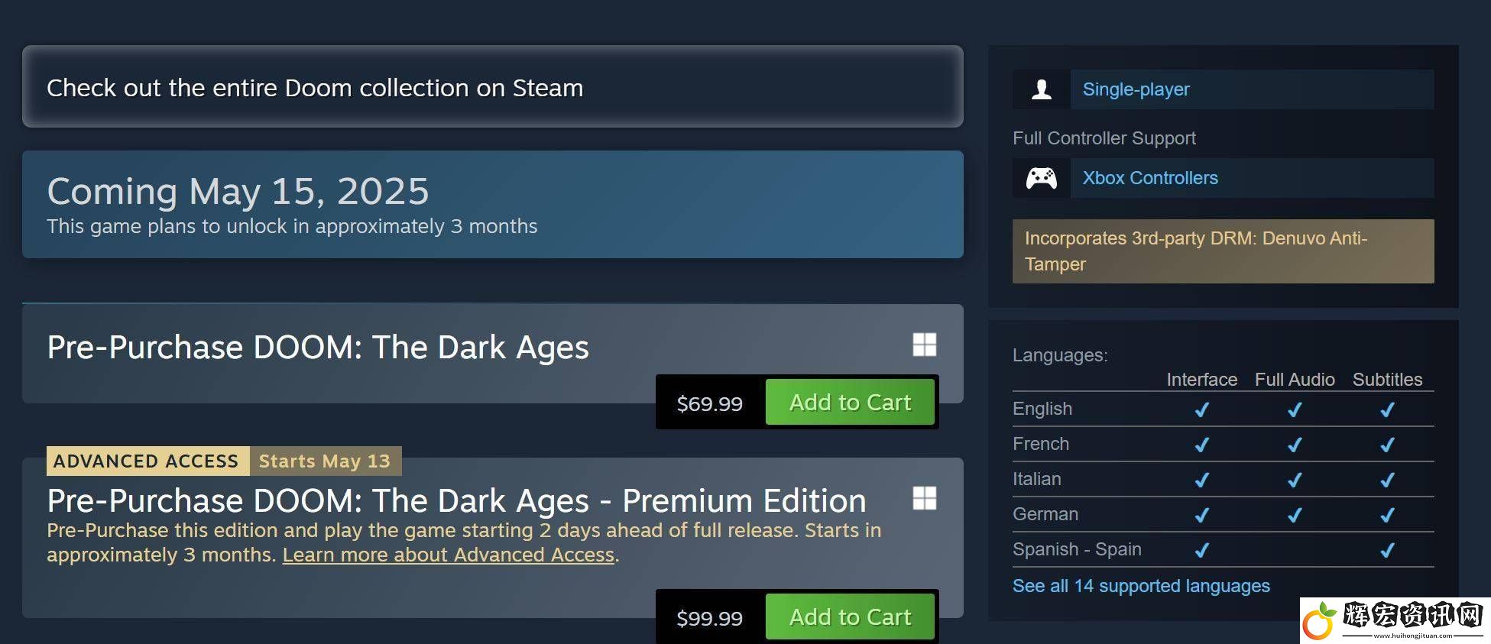Click the Spanish - Spain Subtitles checkmark
The height and width of the screenshot is (644, 1491).
[1387, 550]
